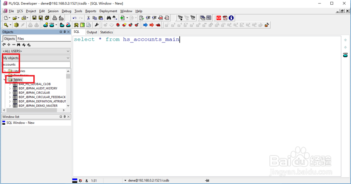The height and width of the screenshot is (184, 351).
Task: Click the teal database icon right of editor
Action: 345,55
